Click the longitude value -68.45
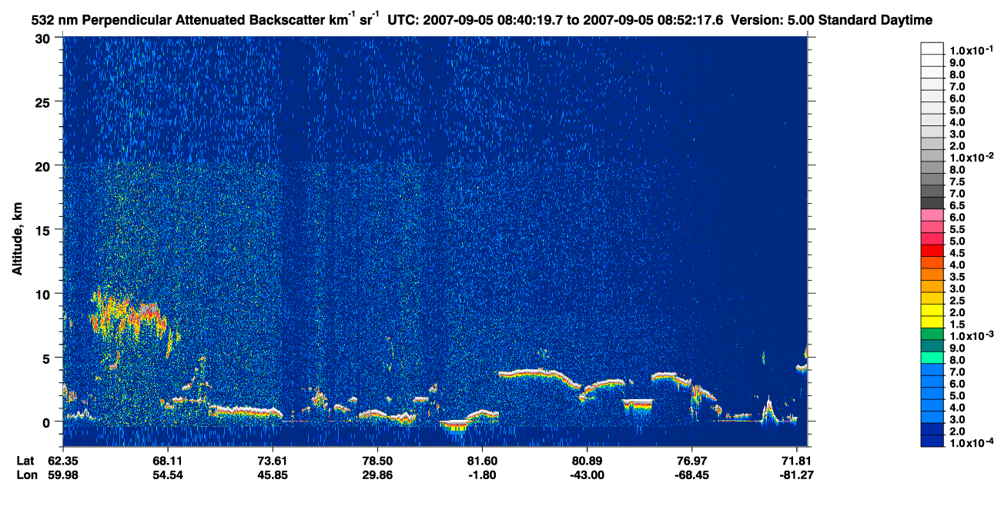This screenshot has width=1001, height=513. click(x=692, y=475)
